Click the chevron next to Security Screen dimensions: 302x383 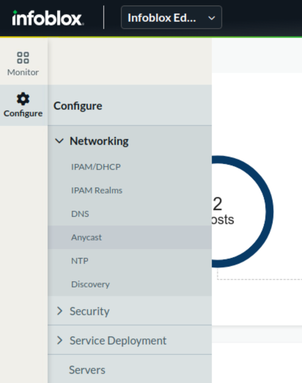click(x=60, y=311)
